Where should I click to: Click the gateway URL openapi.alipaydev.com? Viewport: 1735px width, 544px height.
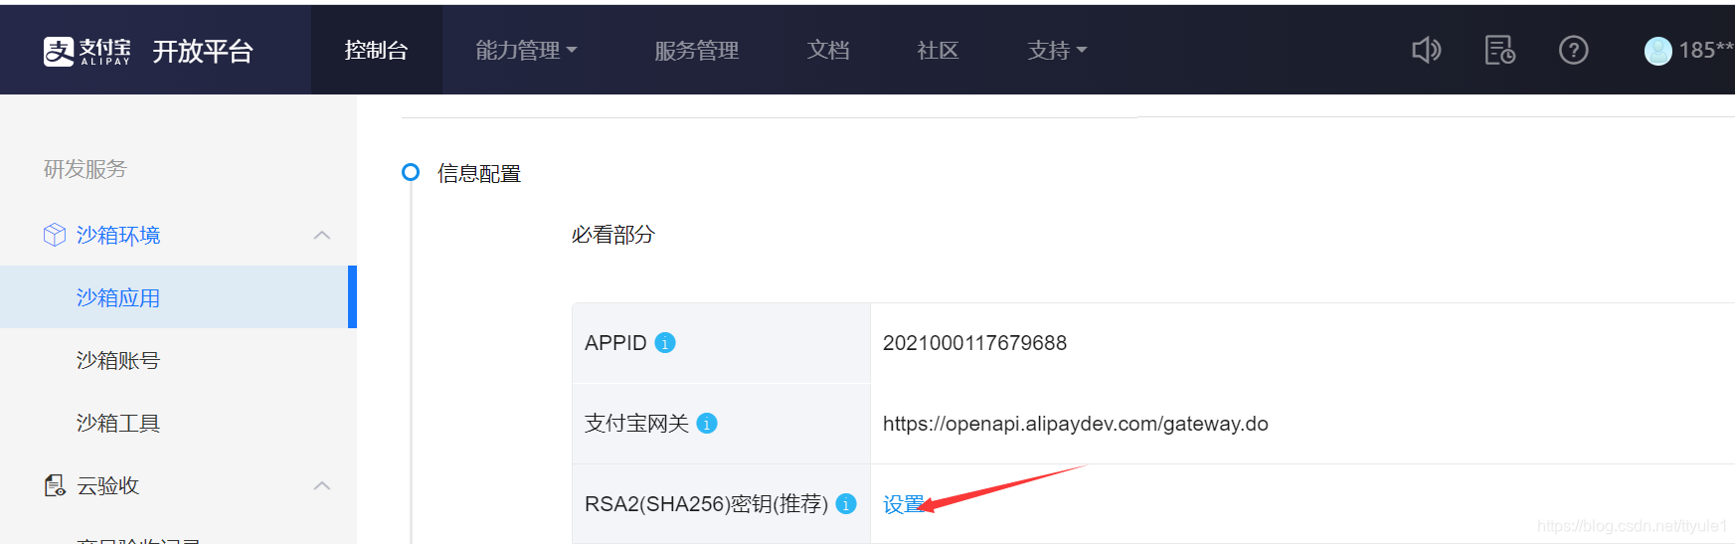(1076, 424)
